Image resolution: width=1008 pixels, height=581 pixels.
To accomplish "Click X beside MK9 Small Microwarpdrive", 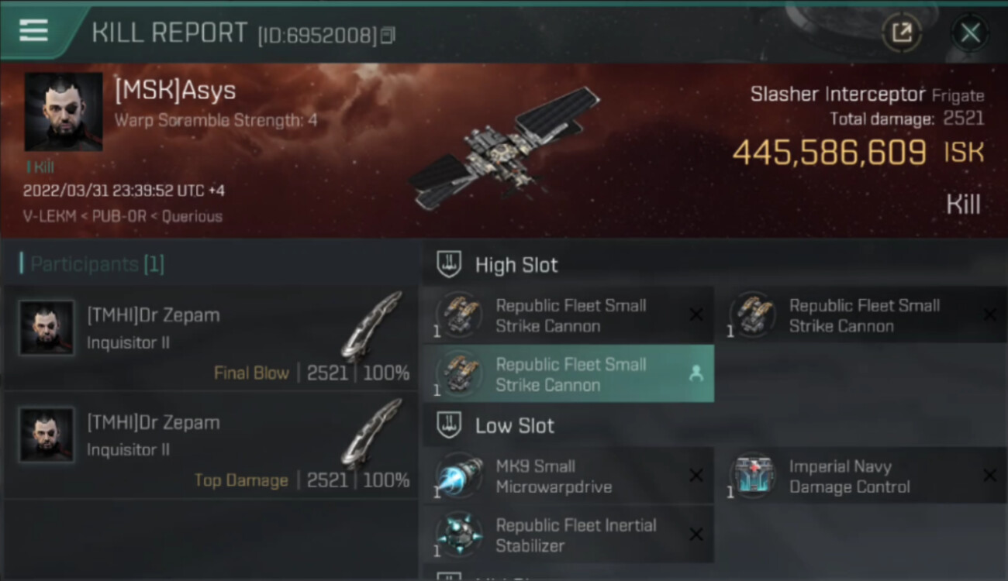I will coord(696,476).
